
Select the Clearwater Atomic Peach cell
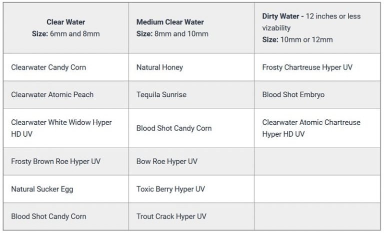(52, 95)
